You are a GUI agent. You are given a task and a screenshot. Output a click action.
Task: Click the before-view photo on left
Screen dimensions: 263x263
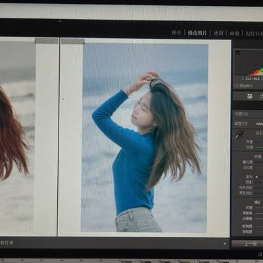coord(18,136)
